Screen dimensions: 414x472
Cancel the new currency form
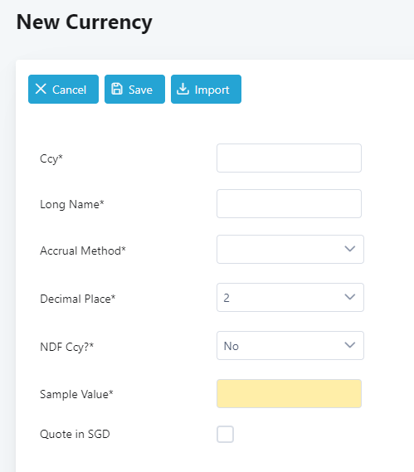coord(63,89)
